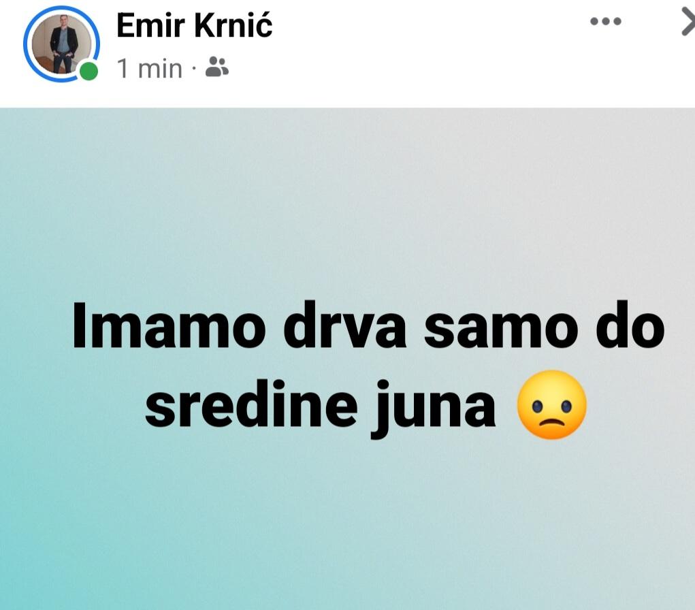Click the 1 min timestamp
Viewport: 695px width, 610px height.
click(x=149, y=69)
